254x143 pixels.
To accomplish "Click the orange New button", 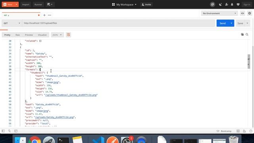I will [8, 4].
